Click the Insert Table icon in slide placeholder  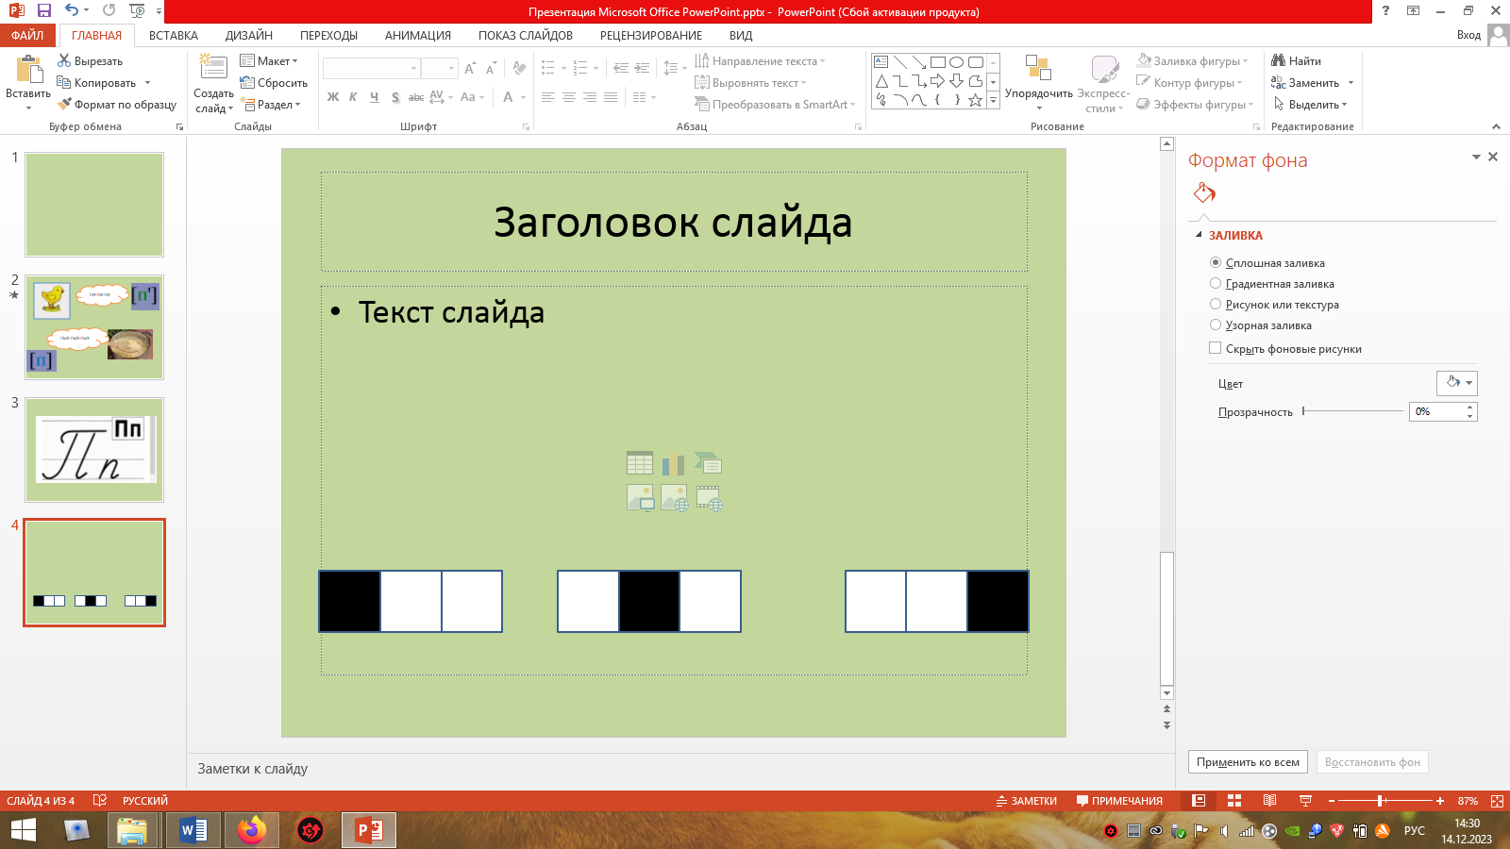tap(639, 463)
